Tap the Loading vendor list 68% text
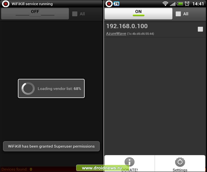 click(x=59, y=89)
